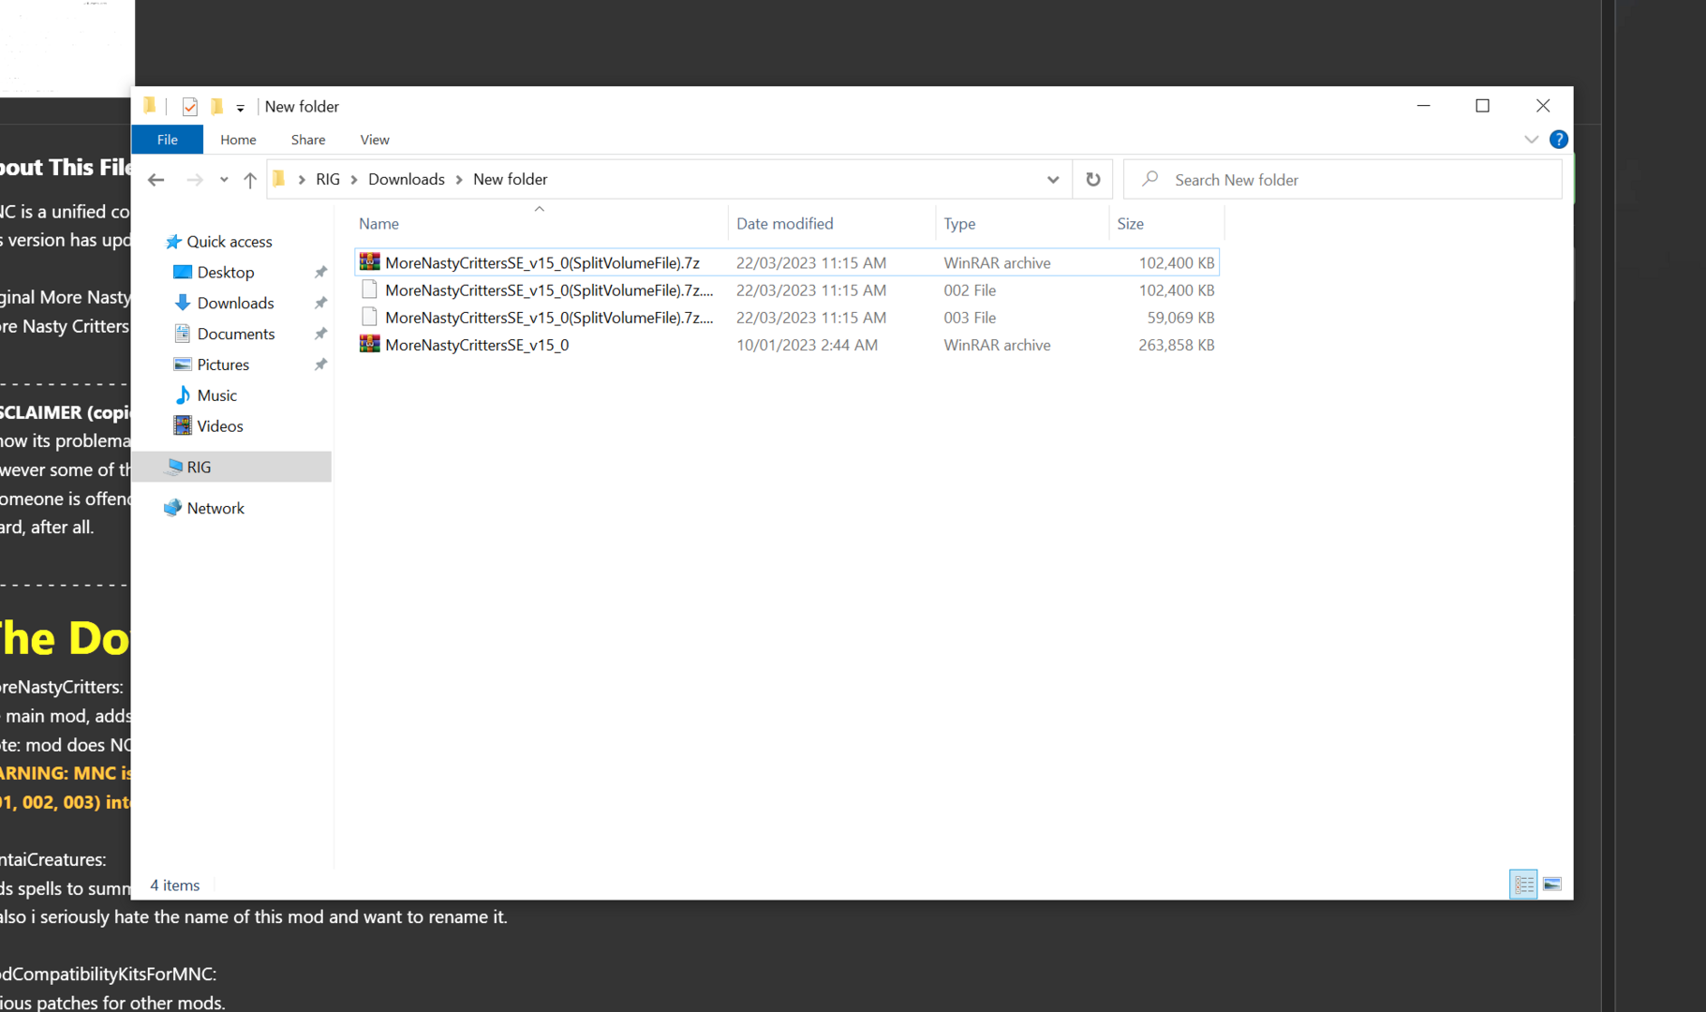Click the 263,858 KB size cell
This screenshot has height=1012, width=1706.
[1177, 345]
